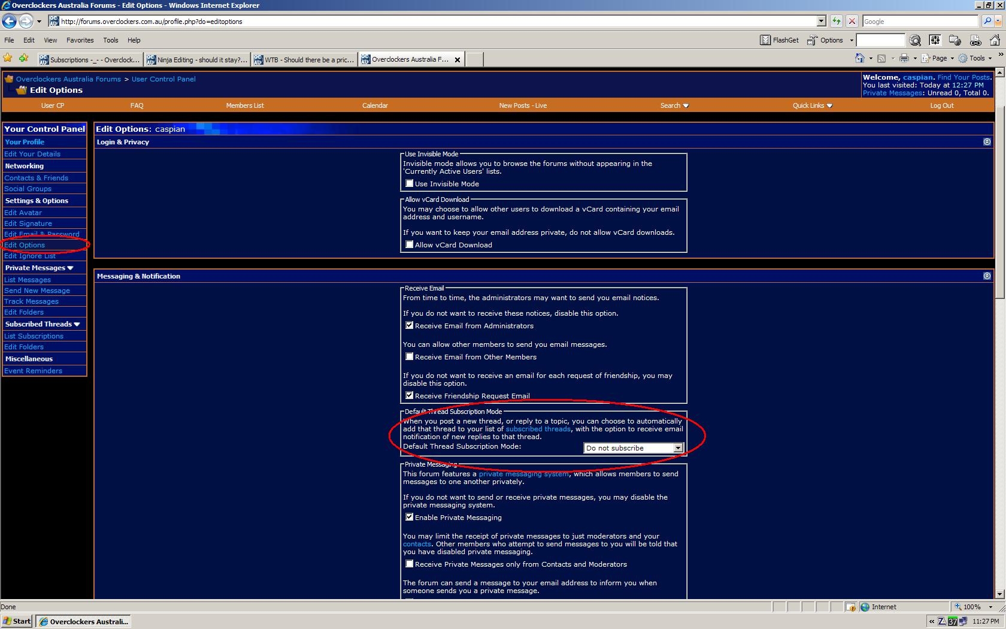The image size is (1006, 629).
Task: Open Default Thread Subscription Mode dropdown
Action: [x=634, y=448]
